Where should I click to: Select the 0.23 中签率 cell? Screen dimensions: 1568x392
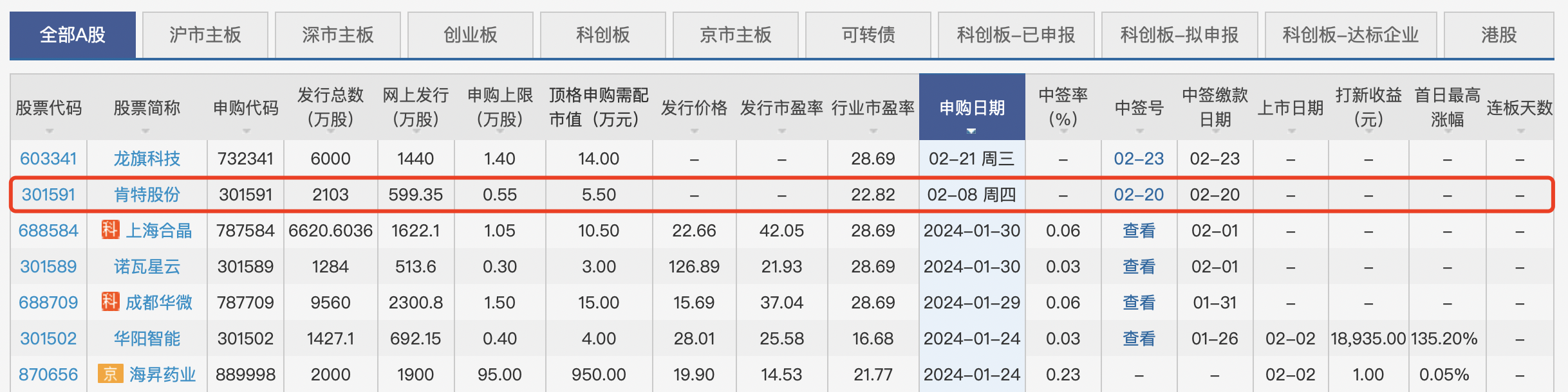1063,375
